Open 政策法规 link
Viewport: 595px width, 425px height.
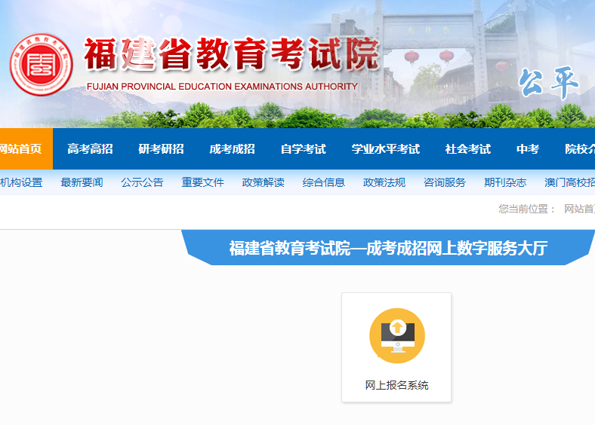click(x=384, y=182)
